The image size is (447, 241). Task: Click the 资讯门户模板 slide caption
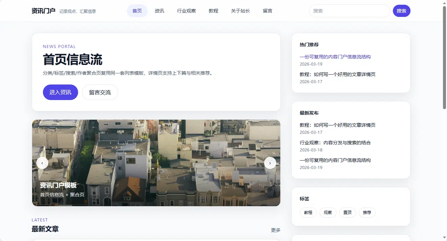(58, 185)
